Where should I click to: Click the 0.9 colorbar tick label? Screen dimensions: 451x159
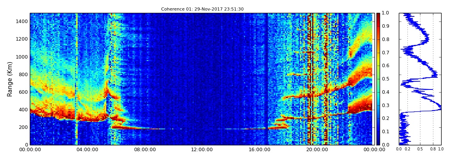[385, 26]
